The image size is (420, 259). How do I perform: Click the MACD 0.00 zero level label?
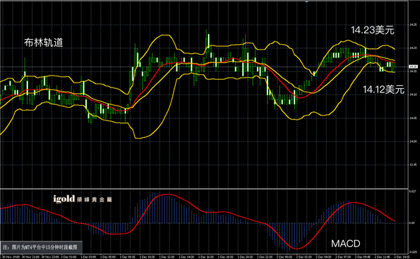point(412,223)
